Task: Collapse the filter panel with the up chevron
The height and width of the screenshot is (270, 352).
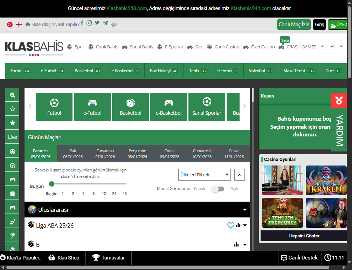Action: (240, 175)
